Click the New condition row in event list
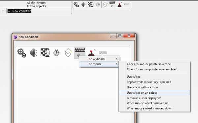Image resolution: width=198 pixels, height=123 pixels. coord(19,11)
